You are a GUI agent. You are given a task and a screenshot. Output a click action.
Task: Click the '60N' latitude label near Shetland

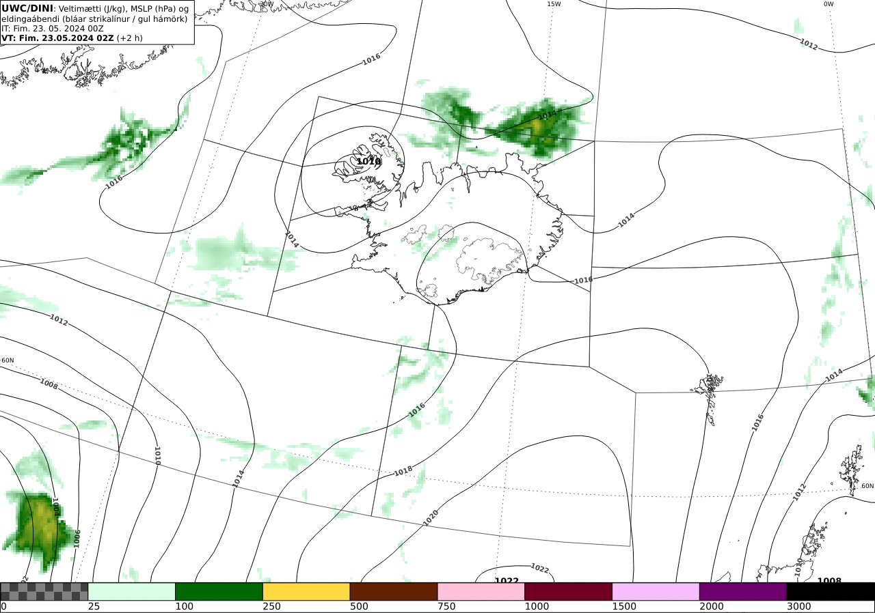[x=867, y=486]
